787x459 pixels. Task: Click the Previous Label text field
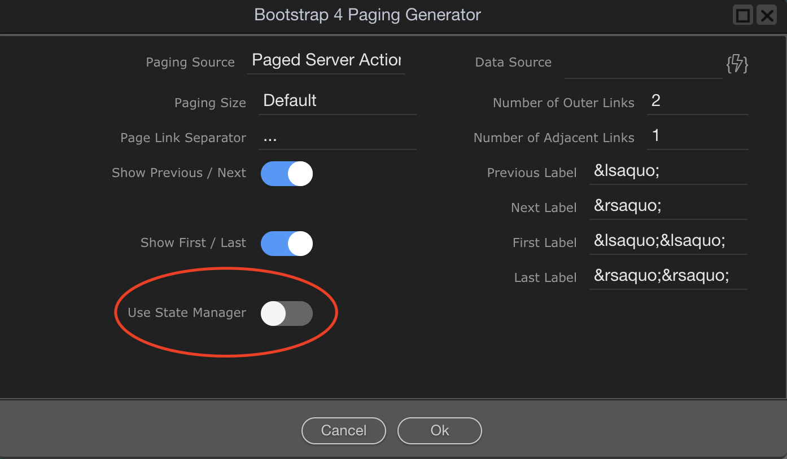tap(668, 171)
